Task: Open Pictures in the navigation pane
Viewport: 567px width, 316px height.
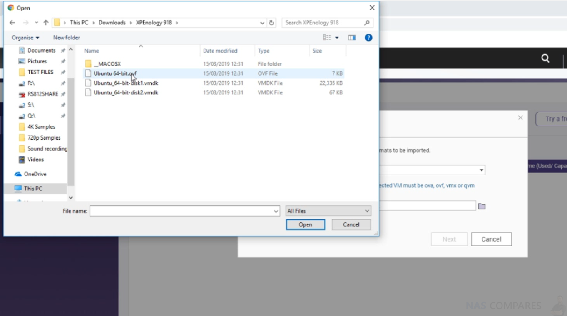Action: tap(37, 61)
